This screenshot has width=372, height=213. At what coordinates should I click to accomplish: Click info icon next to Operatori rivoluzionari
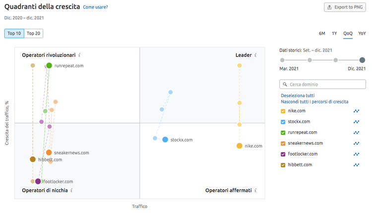coord(79,55)
